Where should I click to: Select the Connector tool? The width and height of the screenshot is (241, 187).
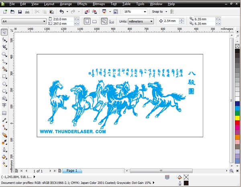coord(4,127)
